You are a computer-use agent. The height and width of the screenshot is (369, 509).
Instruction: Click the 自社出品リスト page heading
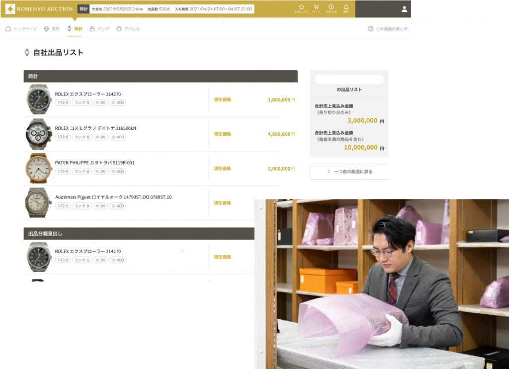[x=59, y=52]
